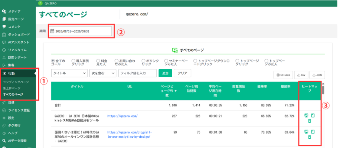Click the クリア button

pos(182,73)
